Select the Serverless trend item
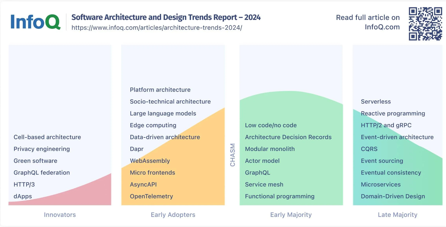This screenshot has height=227, width=446. coord(376,102)
